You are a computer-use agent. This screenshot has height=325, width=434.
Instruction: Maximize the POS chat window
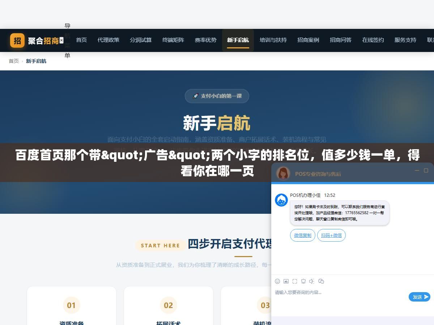pyautogui.click(x=426, y=170)
